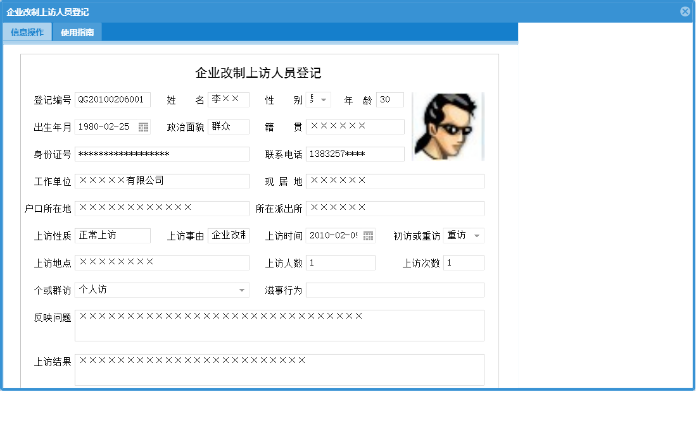The image size is (696, 447).
Task: Click inside the 反映问题 text area
Action: (279, 325)
